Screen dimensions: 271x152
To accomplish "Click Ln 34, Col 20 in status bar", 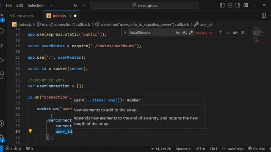I will point(160,149).
